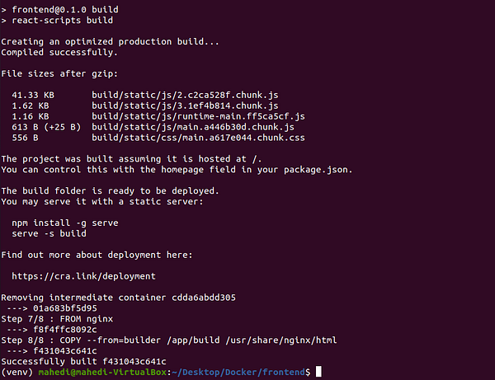This screenshot has width=495, height=380.
Task: Click 'Compiled successfully.' message
Action: (x=59, y=53)
